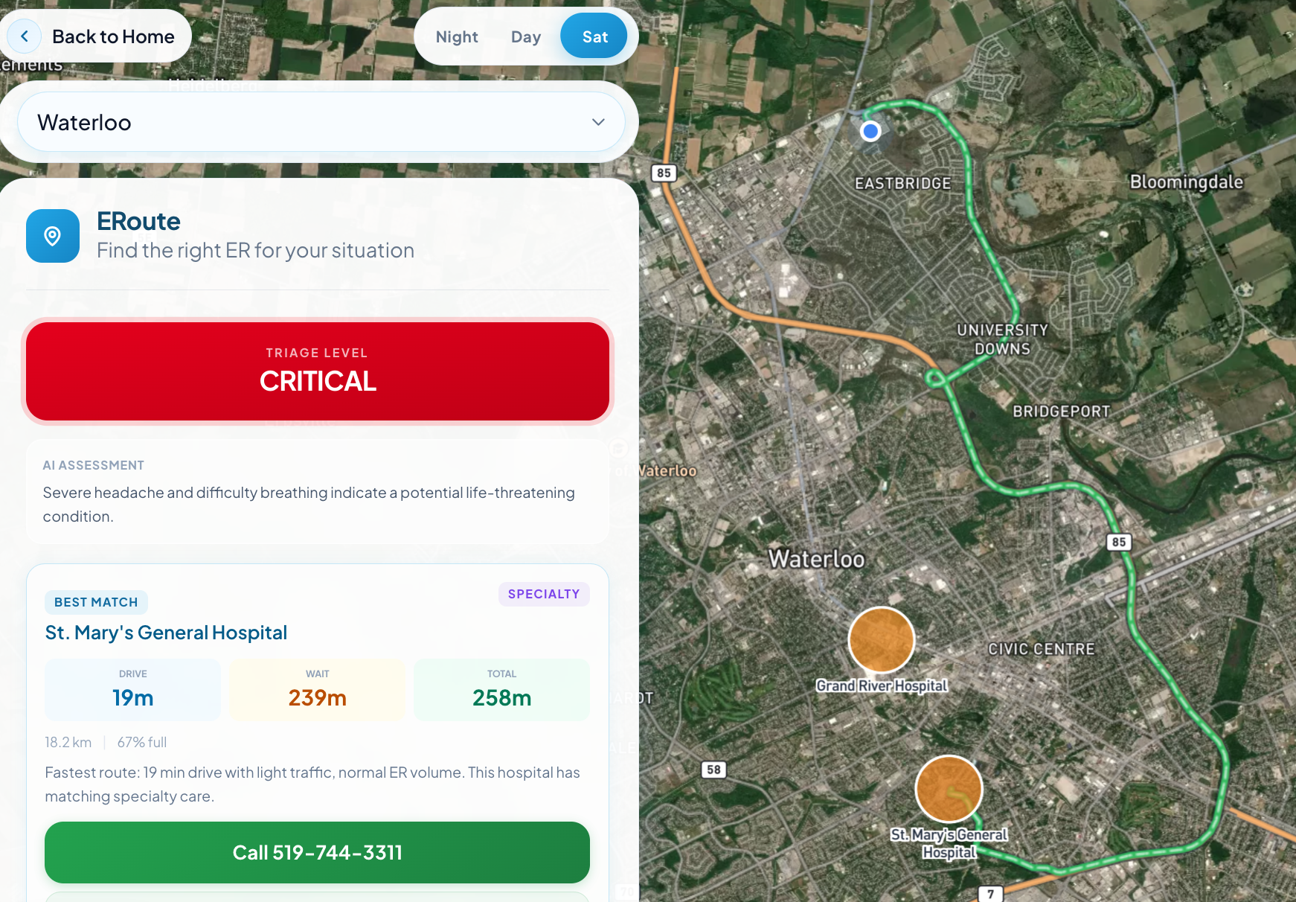Click the ERoute app title
The width and height of the screenshot is (1296, 902).
(x=138, y=221)
